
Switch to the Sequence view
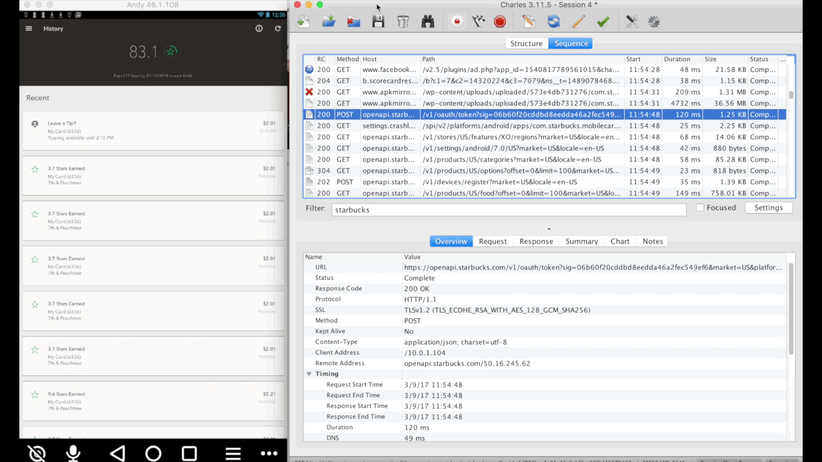click(x=571, y=44)
